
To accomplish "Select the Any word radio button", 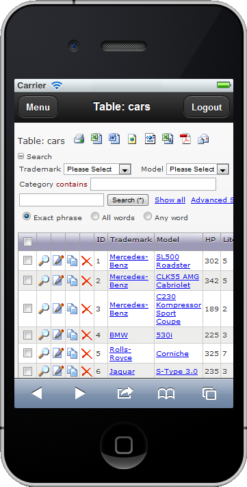I will pyautogui.click(x=148, y=217).
